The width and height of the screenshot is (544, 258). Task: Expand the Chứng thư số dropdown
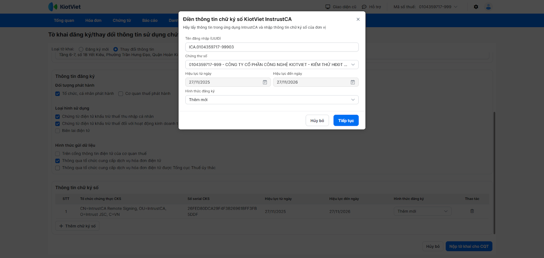353,65
